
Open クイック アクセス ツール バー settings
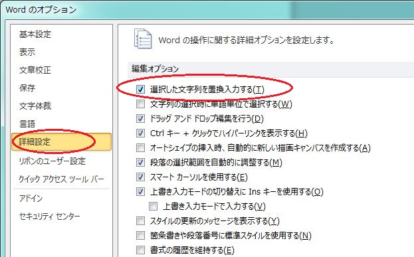point(61,179)
